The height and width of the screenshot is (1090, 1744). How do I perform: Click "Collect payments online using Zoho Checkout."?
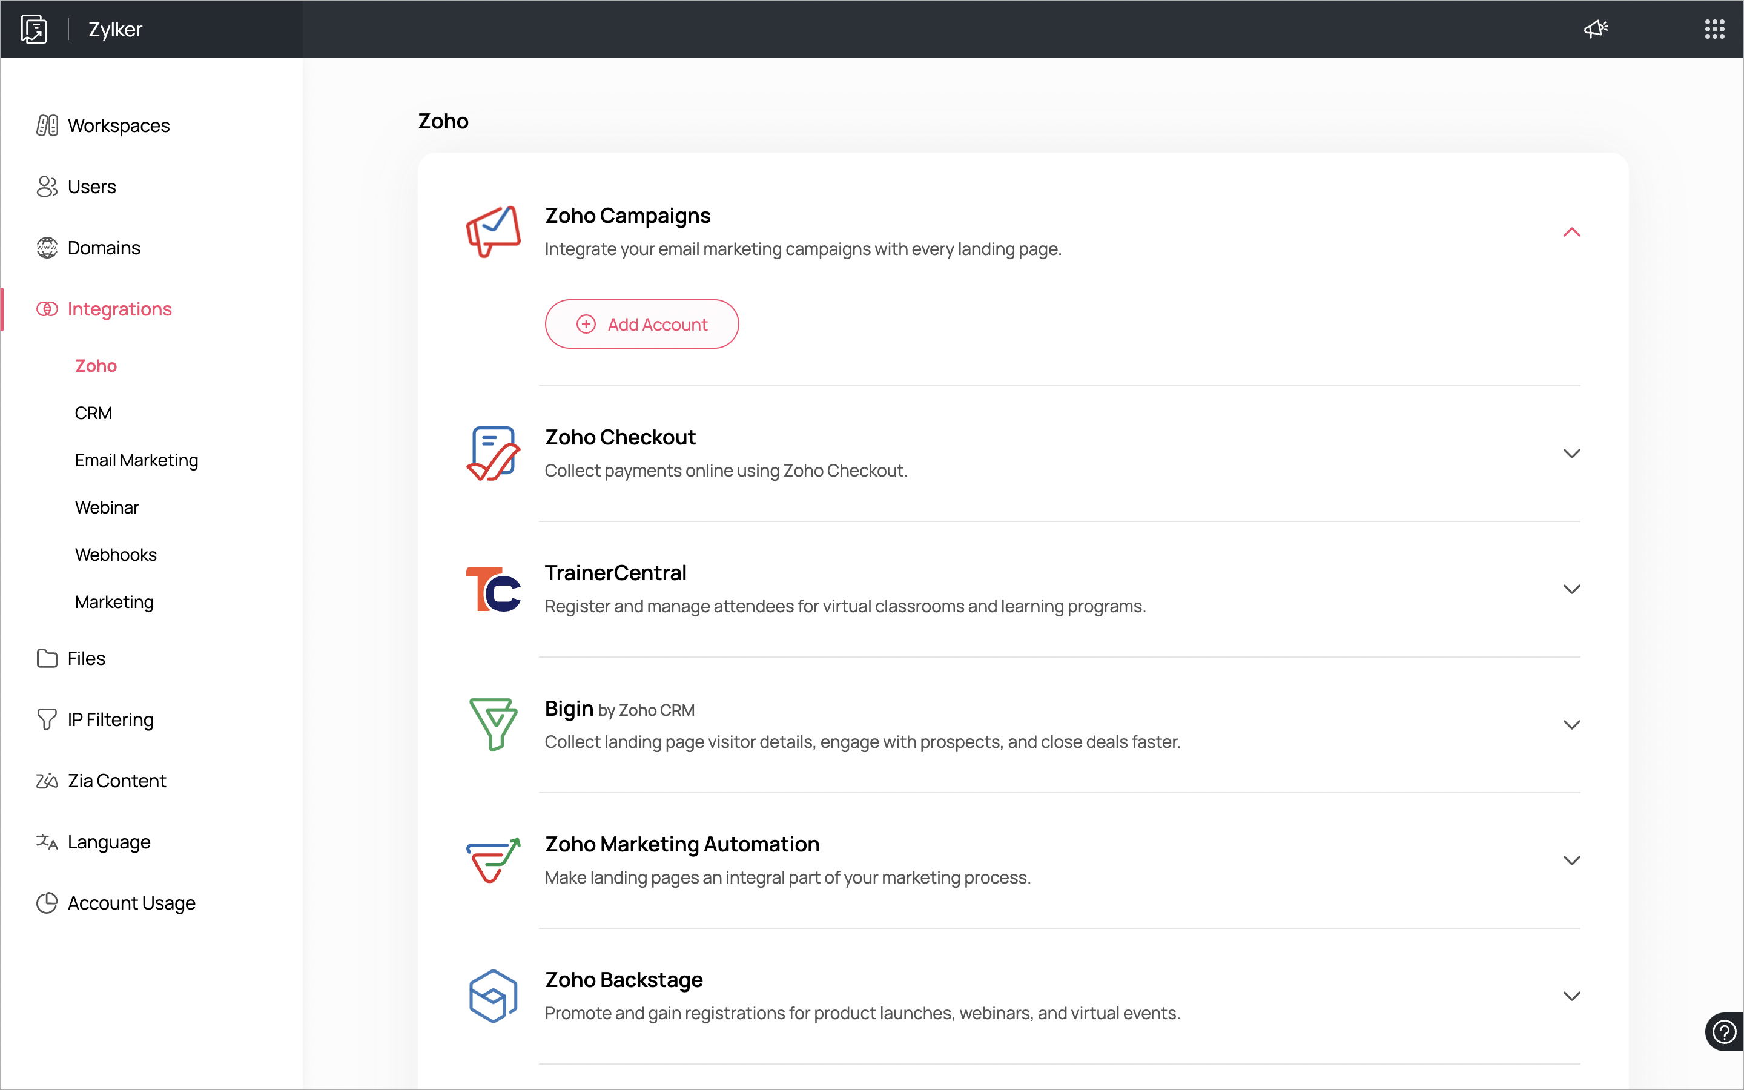tap(725, 471)
